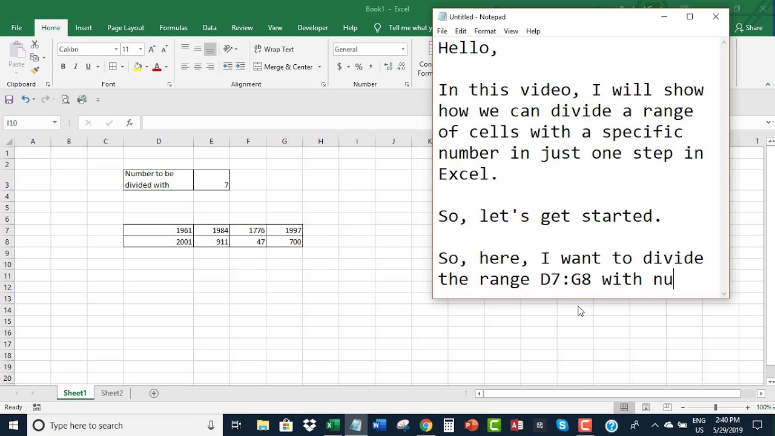Switch to Page Break Preview icon
Screen dimensions: 775x436
tap(667, 408)
